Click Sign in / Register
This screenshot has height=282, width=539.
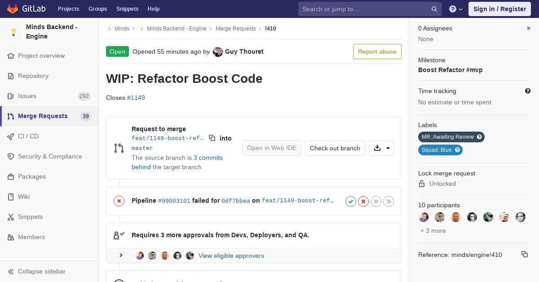pos(499,9)
